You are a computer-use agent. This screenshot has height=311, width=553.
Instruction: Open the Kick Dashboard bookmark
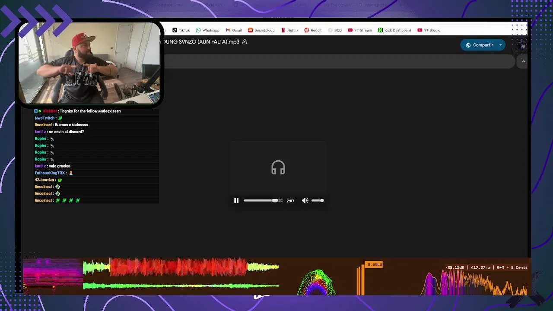394,30
